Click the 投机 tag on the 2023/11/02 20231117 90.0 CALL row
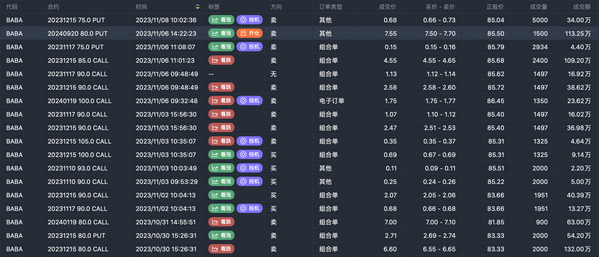599x257 pixels. 249,208
